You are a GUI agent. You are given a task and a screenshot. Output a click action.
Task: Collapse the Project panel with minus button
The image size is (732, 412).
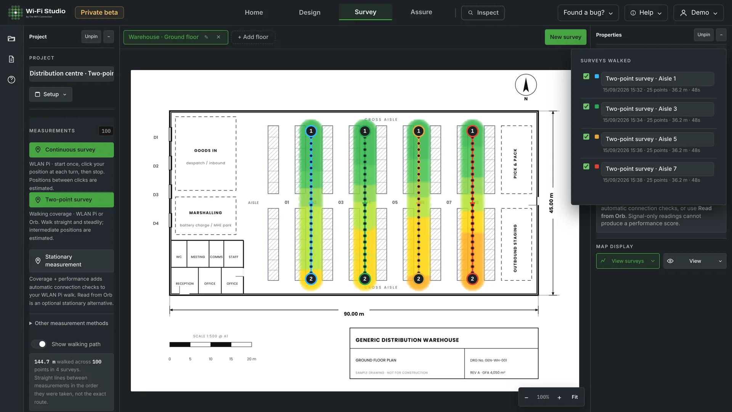tap(109, 37)
